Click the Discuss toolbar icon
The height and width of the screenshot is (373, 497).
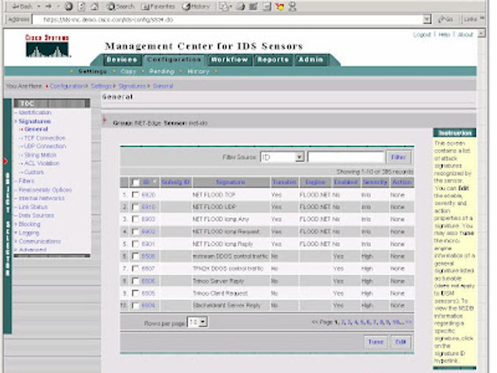click(x=267, y=6)
